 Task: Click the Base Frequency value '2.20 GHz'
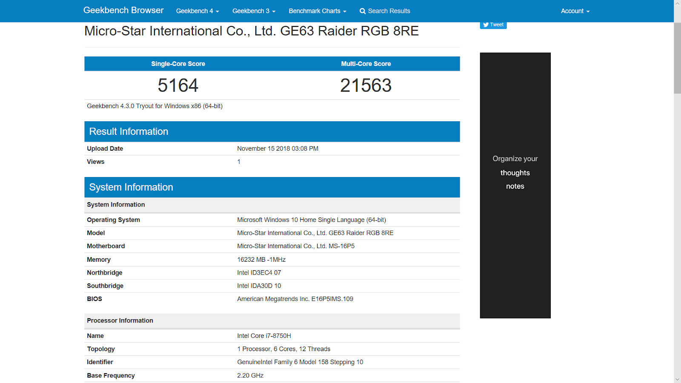pyautogui.click(x=250, y=375)
